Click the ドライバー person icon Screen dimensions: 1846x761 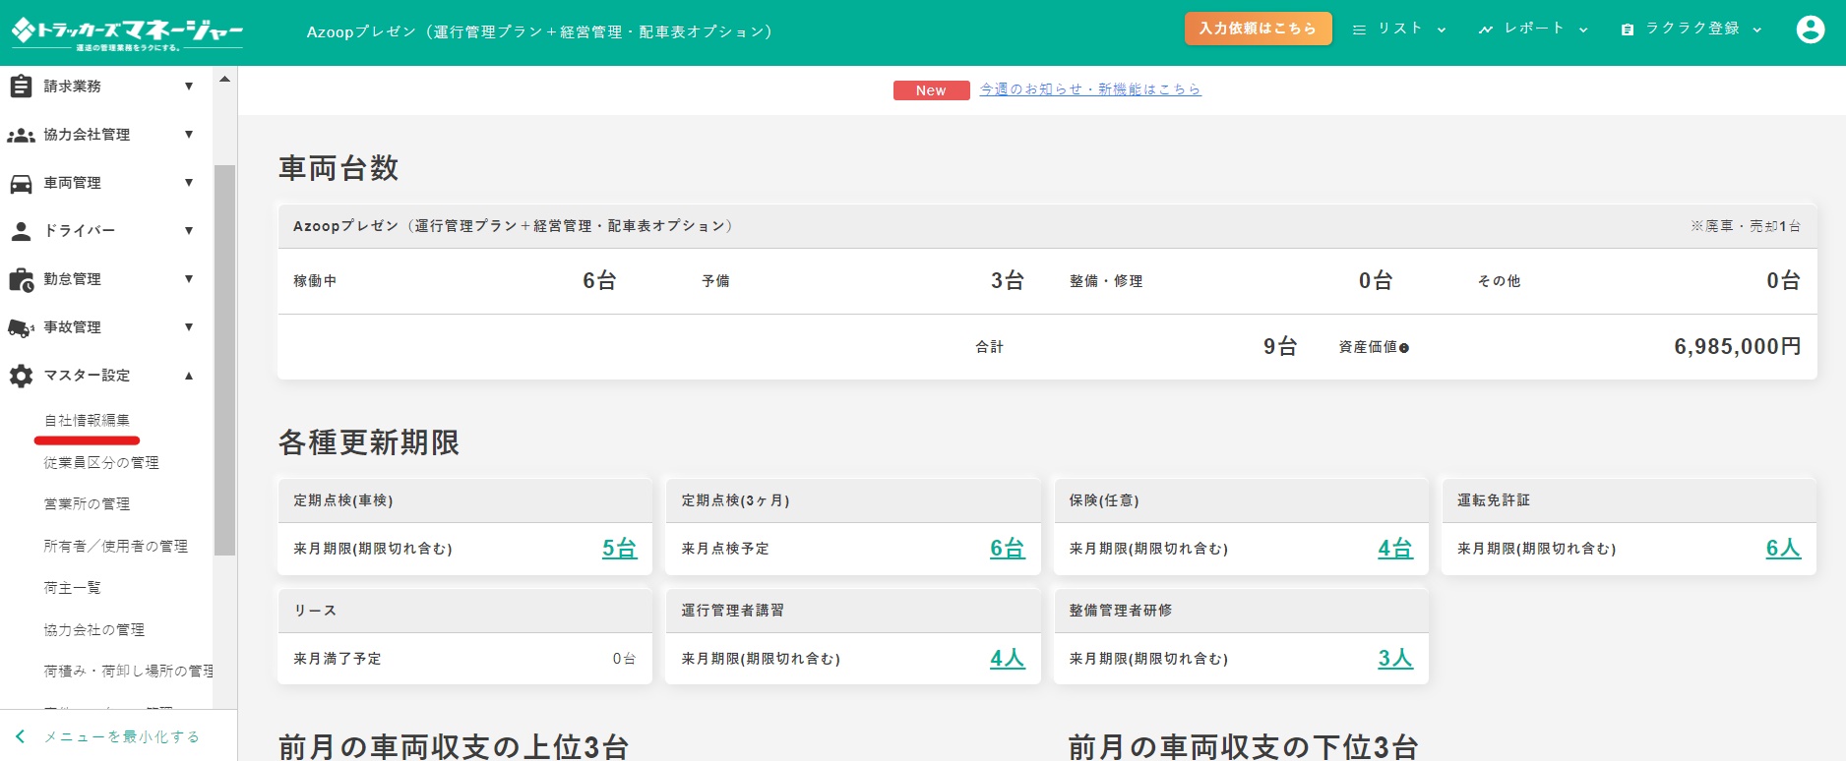[x=21, y=231]
